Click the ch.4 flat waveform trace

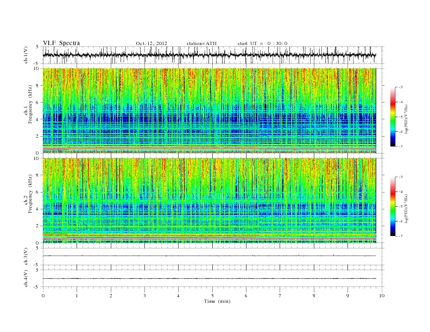click(x=209, y=279)
